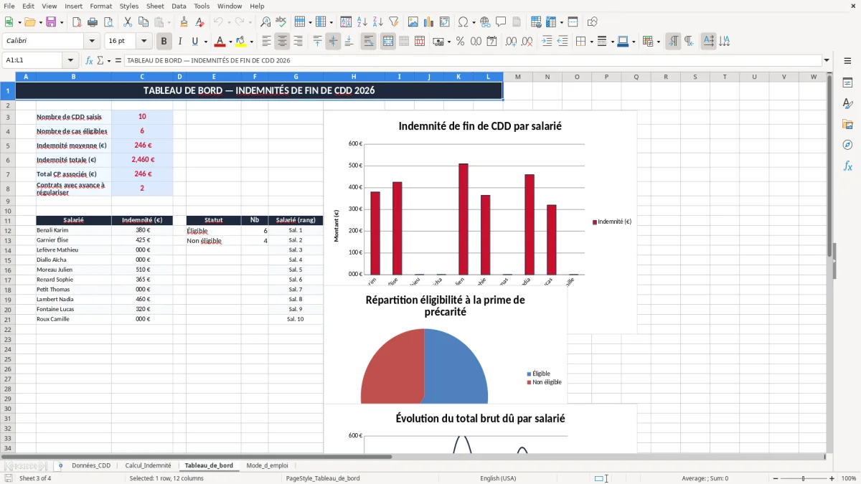
Task: Clone formatting with the paintbrush icon
Action: [184, 22]
